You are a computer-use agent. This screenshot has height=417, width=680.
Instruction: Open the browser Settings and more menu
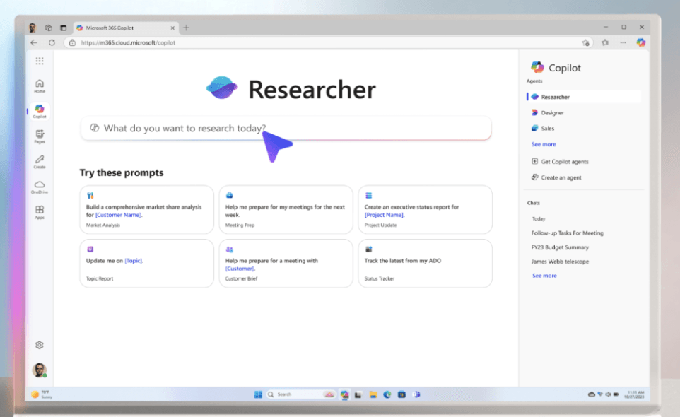[x=623, y=42]
